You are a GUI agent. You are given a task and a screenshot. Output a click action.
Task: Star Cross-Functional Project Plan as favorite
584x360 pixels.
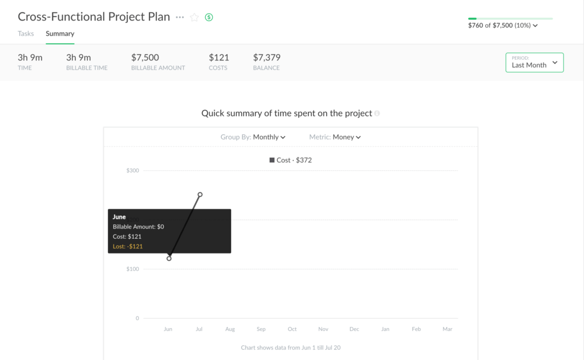[x=194, y=17]
